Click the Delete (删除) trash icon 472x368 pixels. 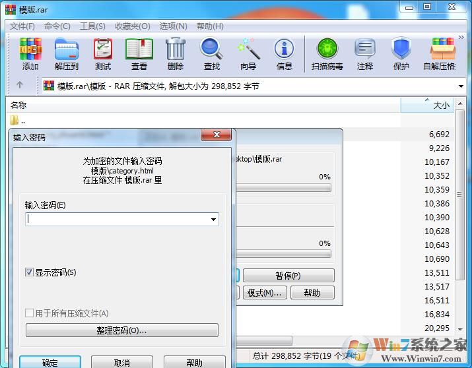tap(176, 53)
